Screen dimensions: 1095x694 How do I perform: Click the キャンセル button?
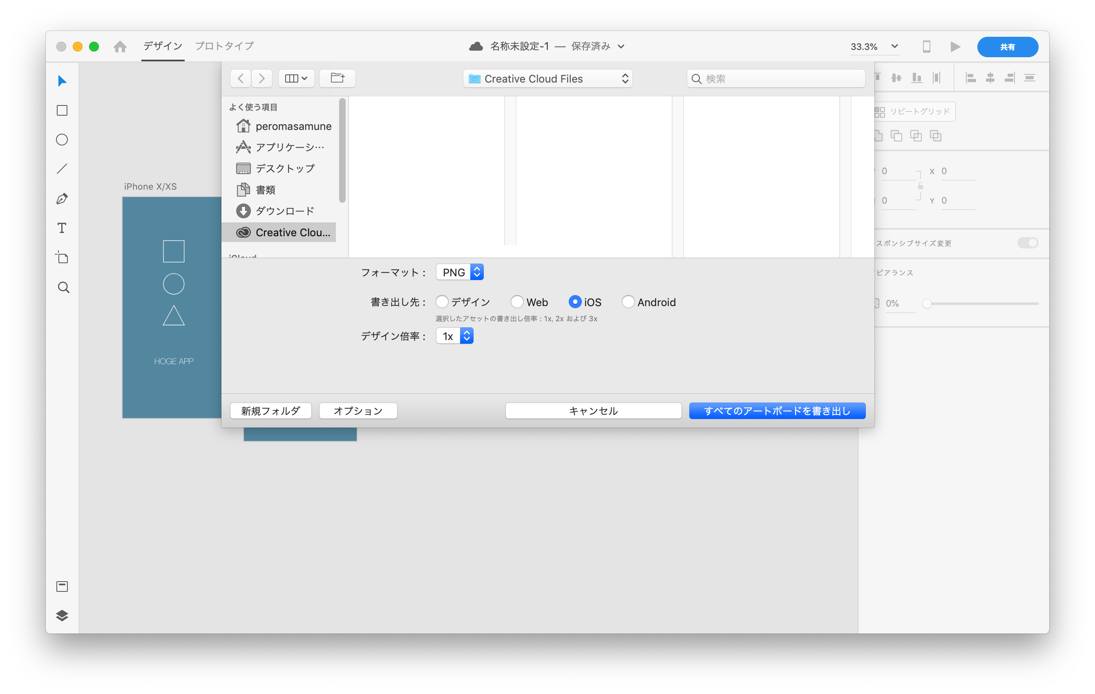(x=593, y=411)
